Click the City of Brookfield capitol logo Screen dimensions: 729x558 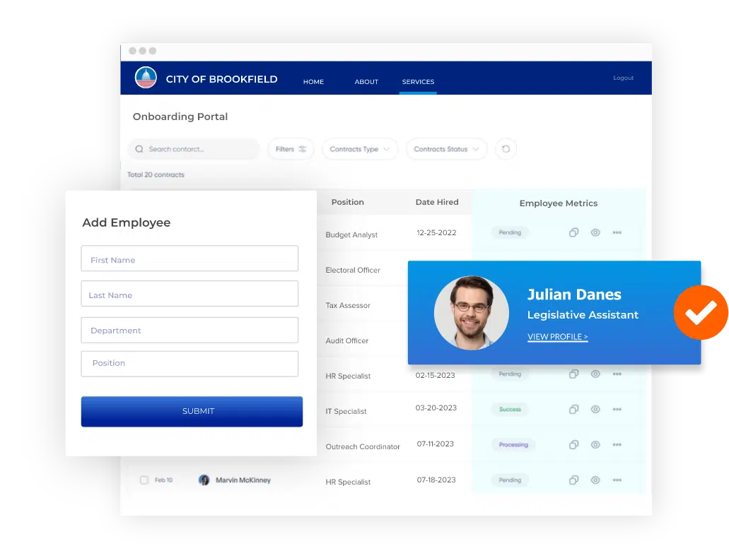tap(146, 78)
